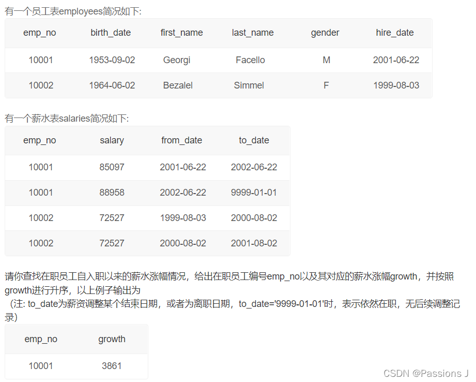Click emp_no header in the result table
Screen dimensions: 476x382
(x=41, y=339)
